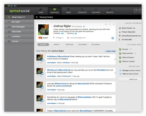Viewport: 146px width, 116px height.
Task: Open the Reports tab
Action: (110, 11)
